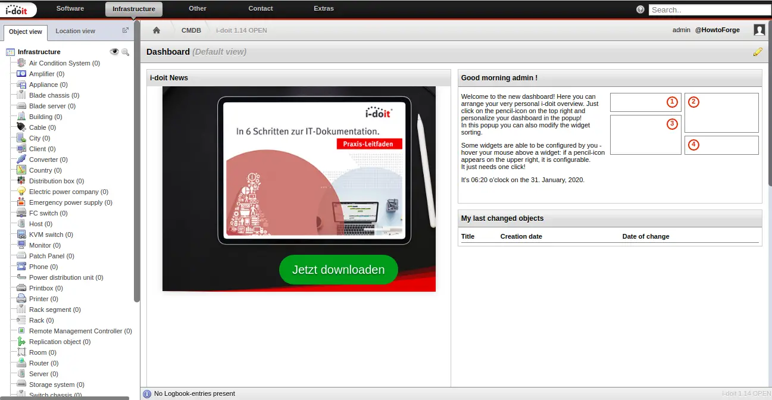The image size is (772, 400).
Task: Select Printbox (0) in the tree
Action: coord(46,288)
